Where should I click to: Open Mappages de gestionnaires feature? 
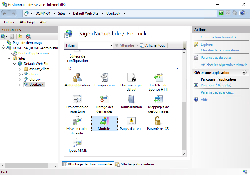158,100
